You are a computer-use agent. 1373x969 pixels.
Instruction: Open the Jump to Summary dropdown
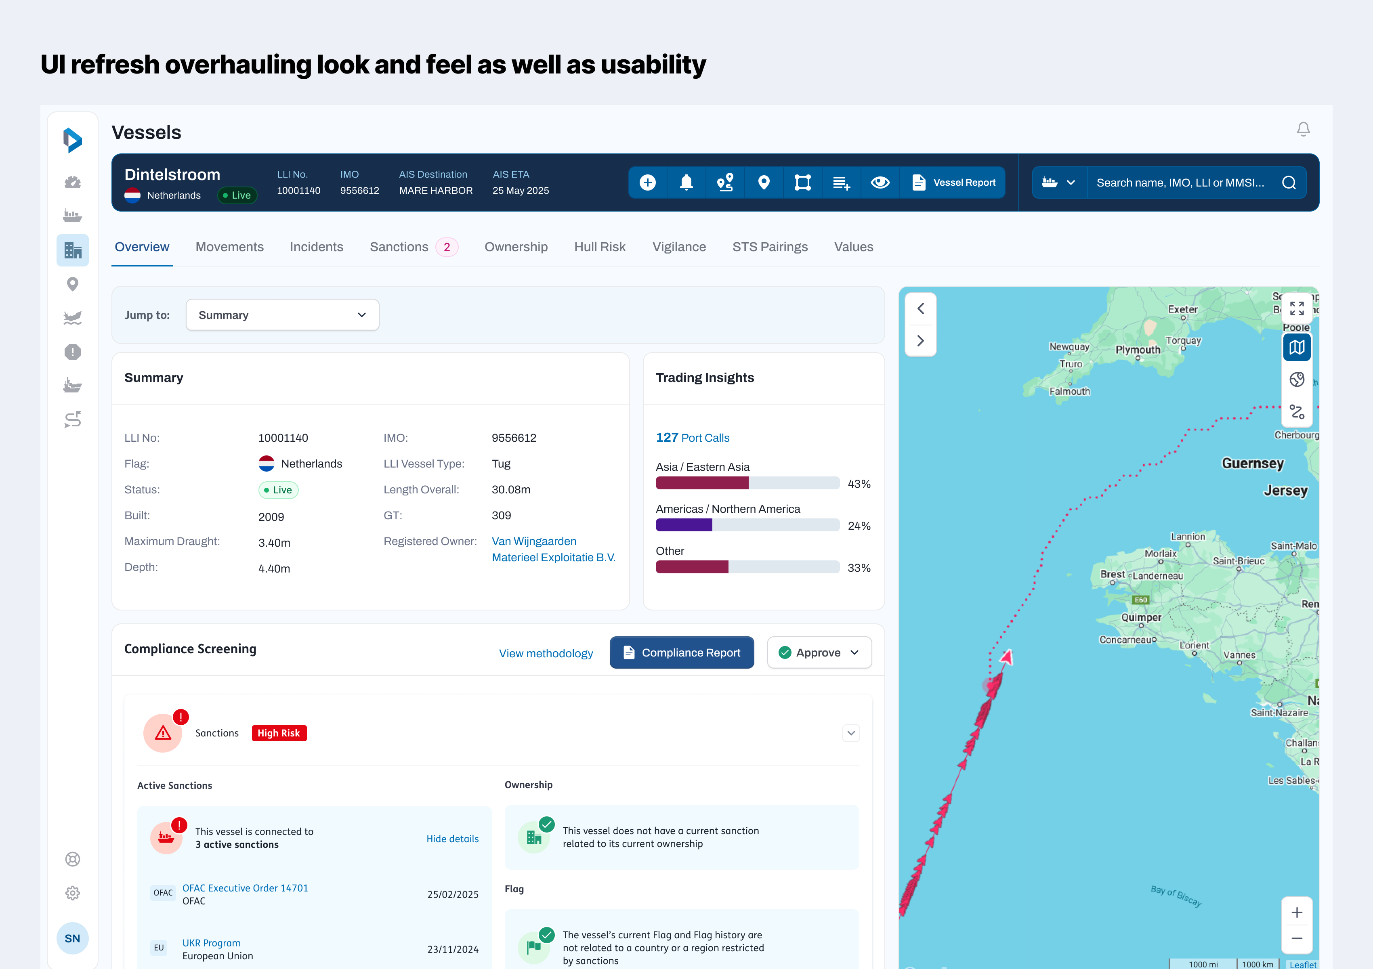pyautogui.click(x=282, y=315)
